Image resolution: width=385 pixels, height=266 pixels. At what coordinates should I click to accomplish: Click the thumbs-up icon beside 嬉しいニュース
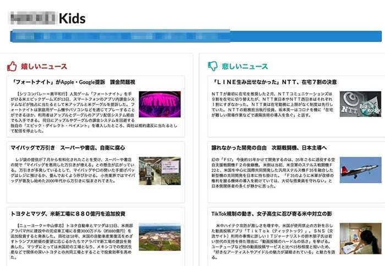pos(12,66)
